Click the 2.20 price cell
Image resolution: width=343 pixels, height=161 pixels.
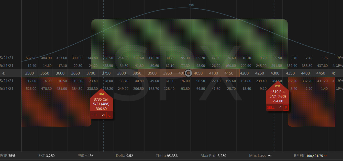coord(309,89)
